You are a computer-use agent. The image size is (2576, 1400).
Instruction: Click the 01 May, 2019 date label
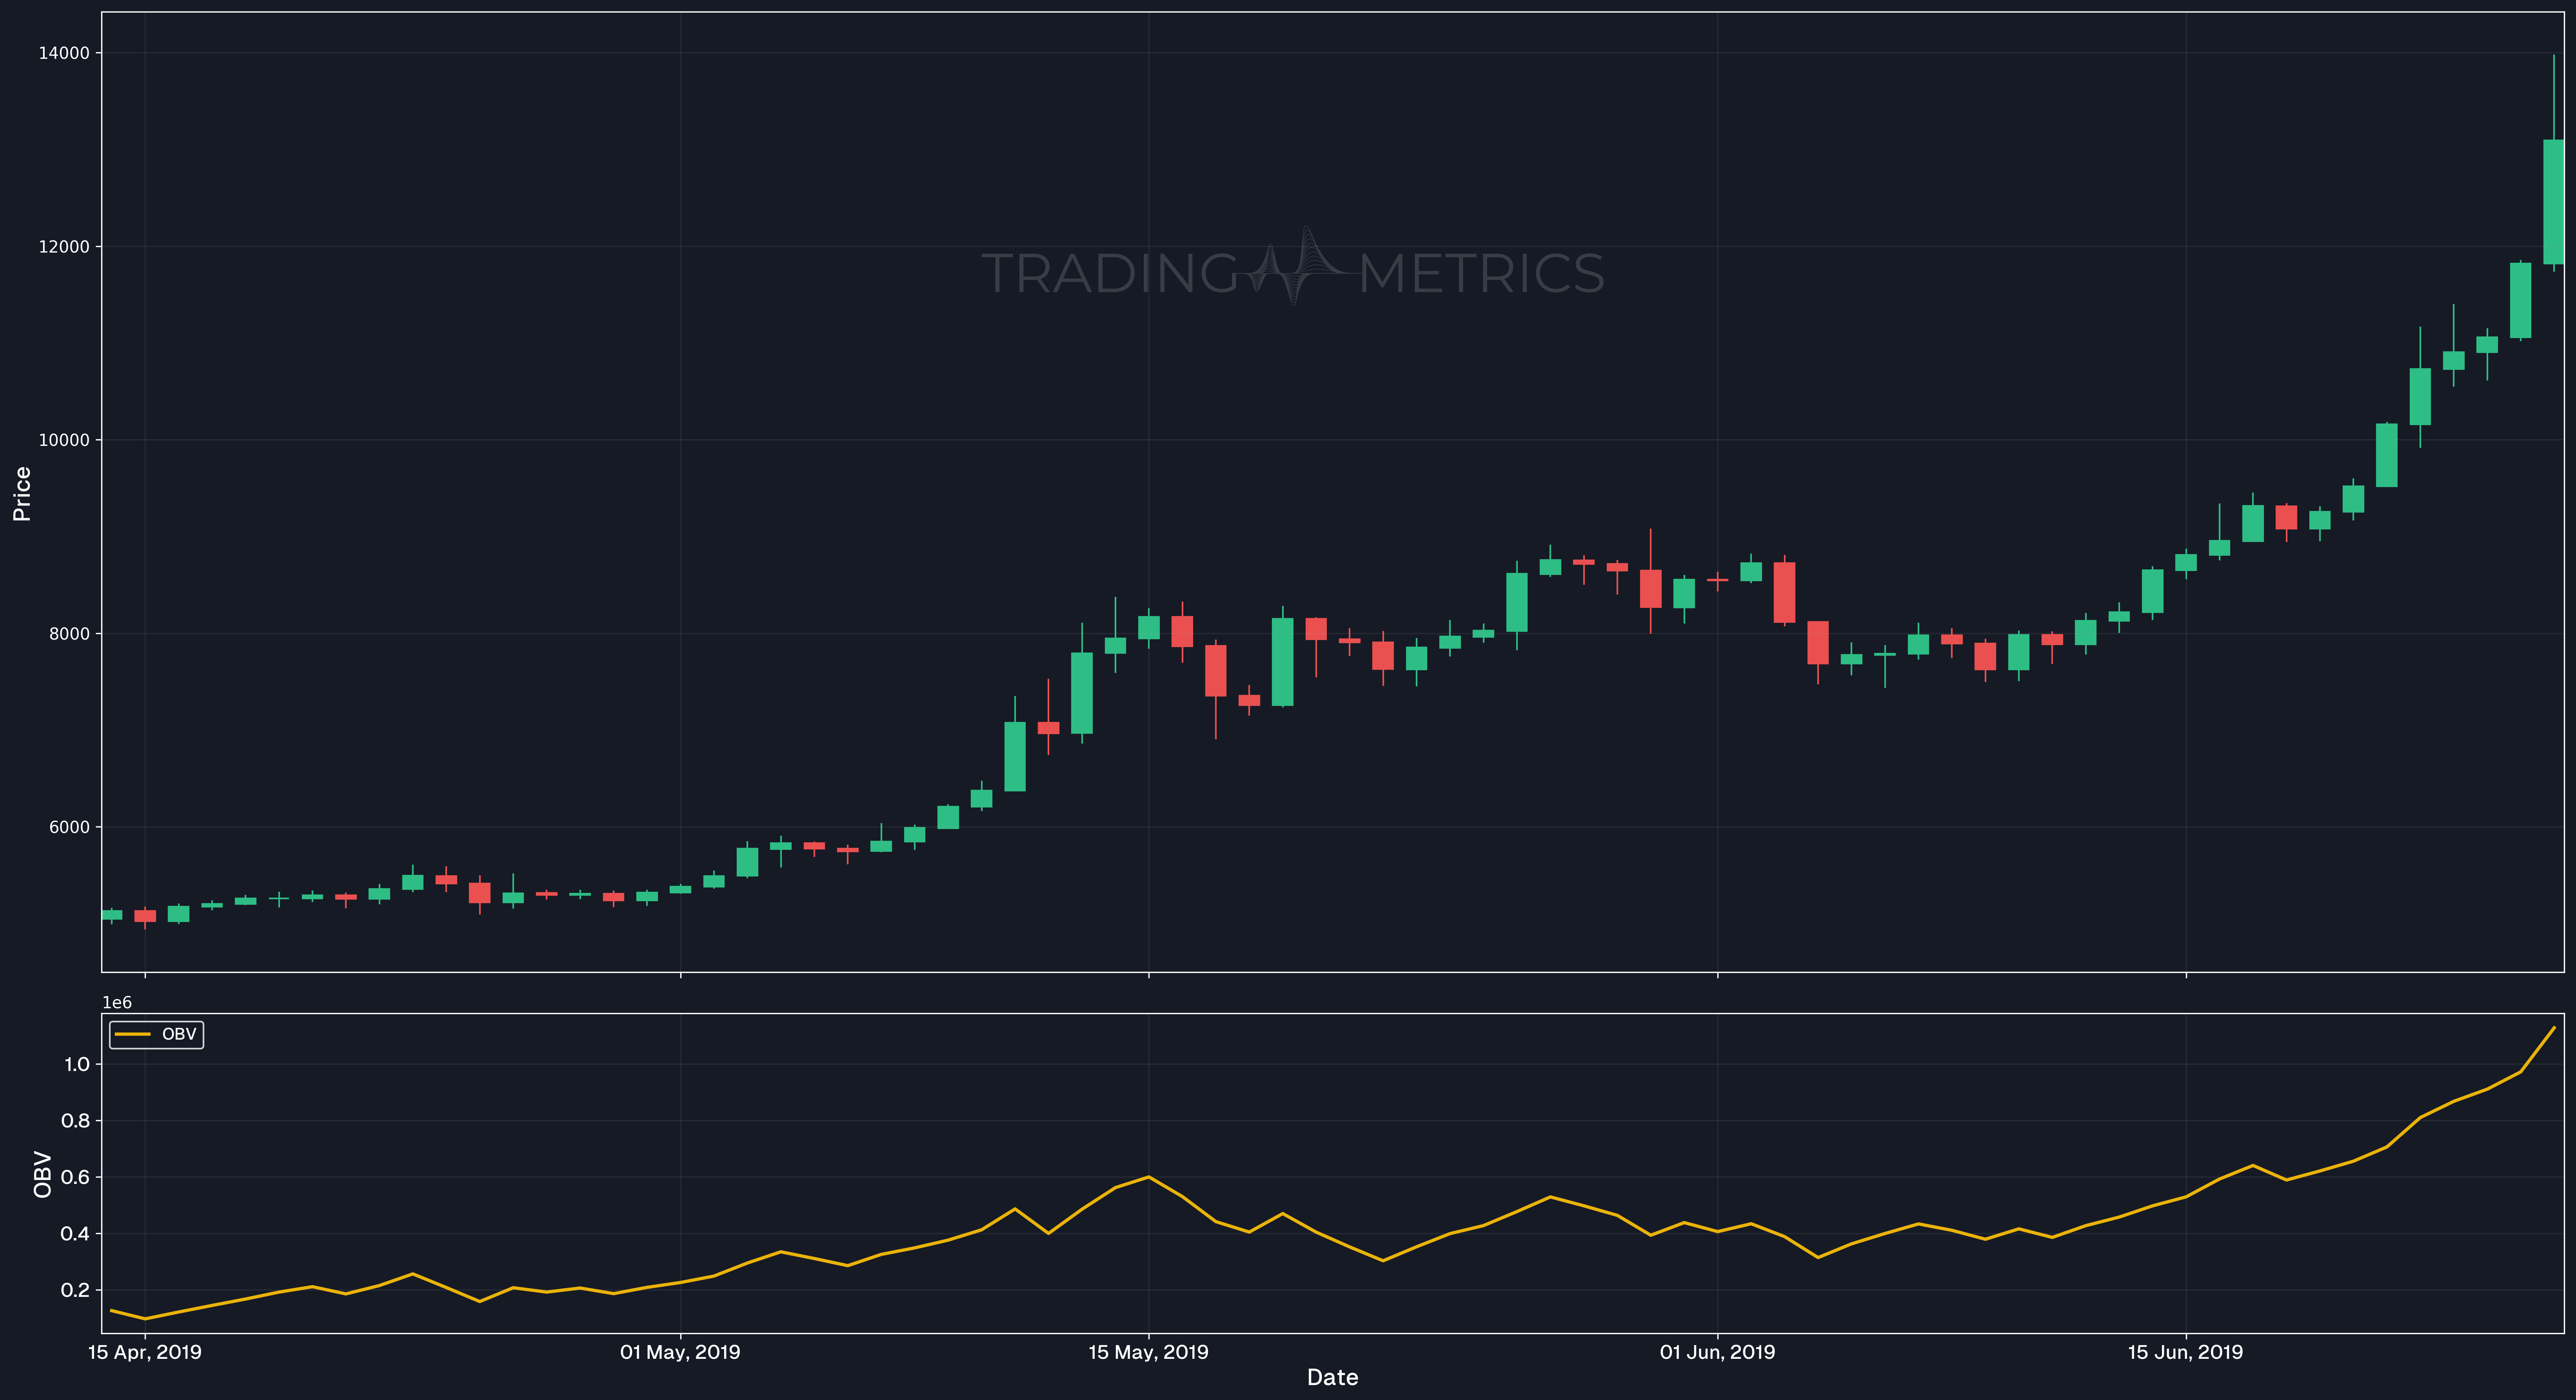pos(680,1352)
